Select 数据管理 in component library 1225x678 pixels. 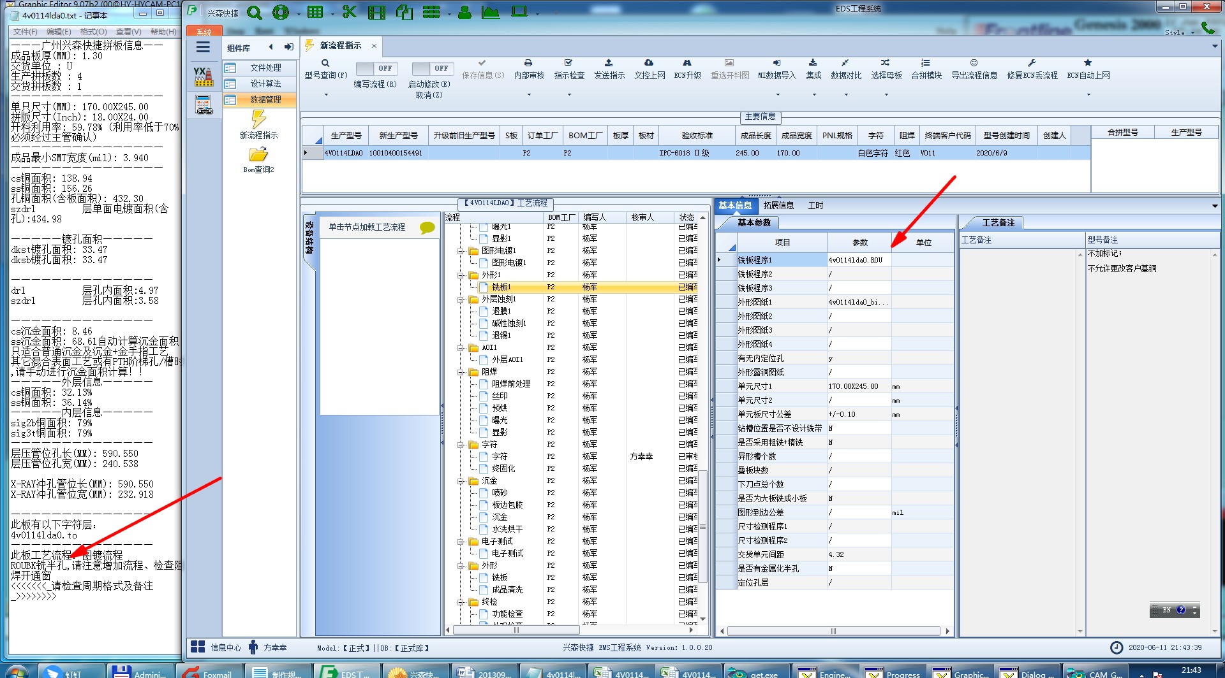tap(260, 99)
